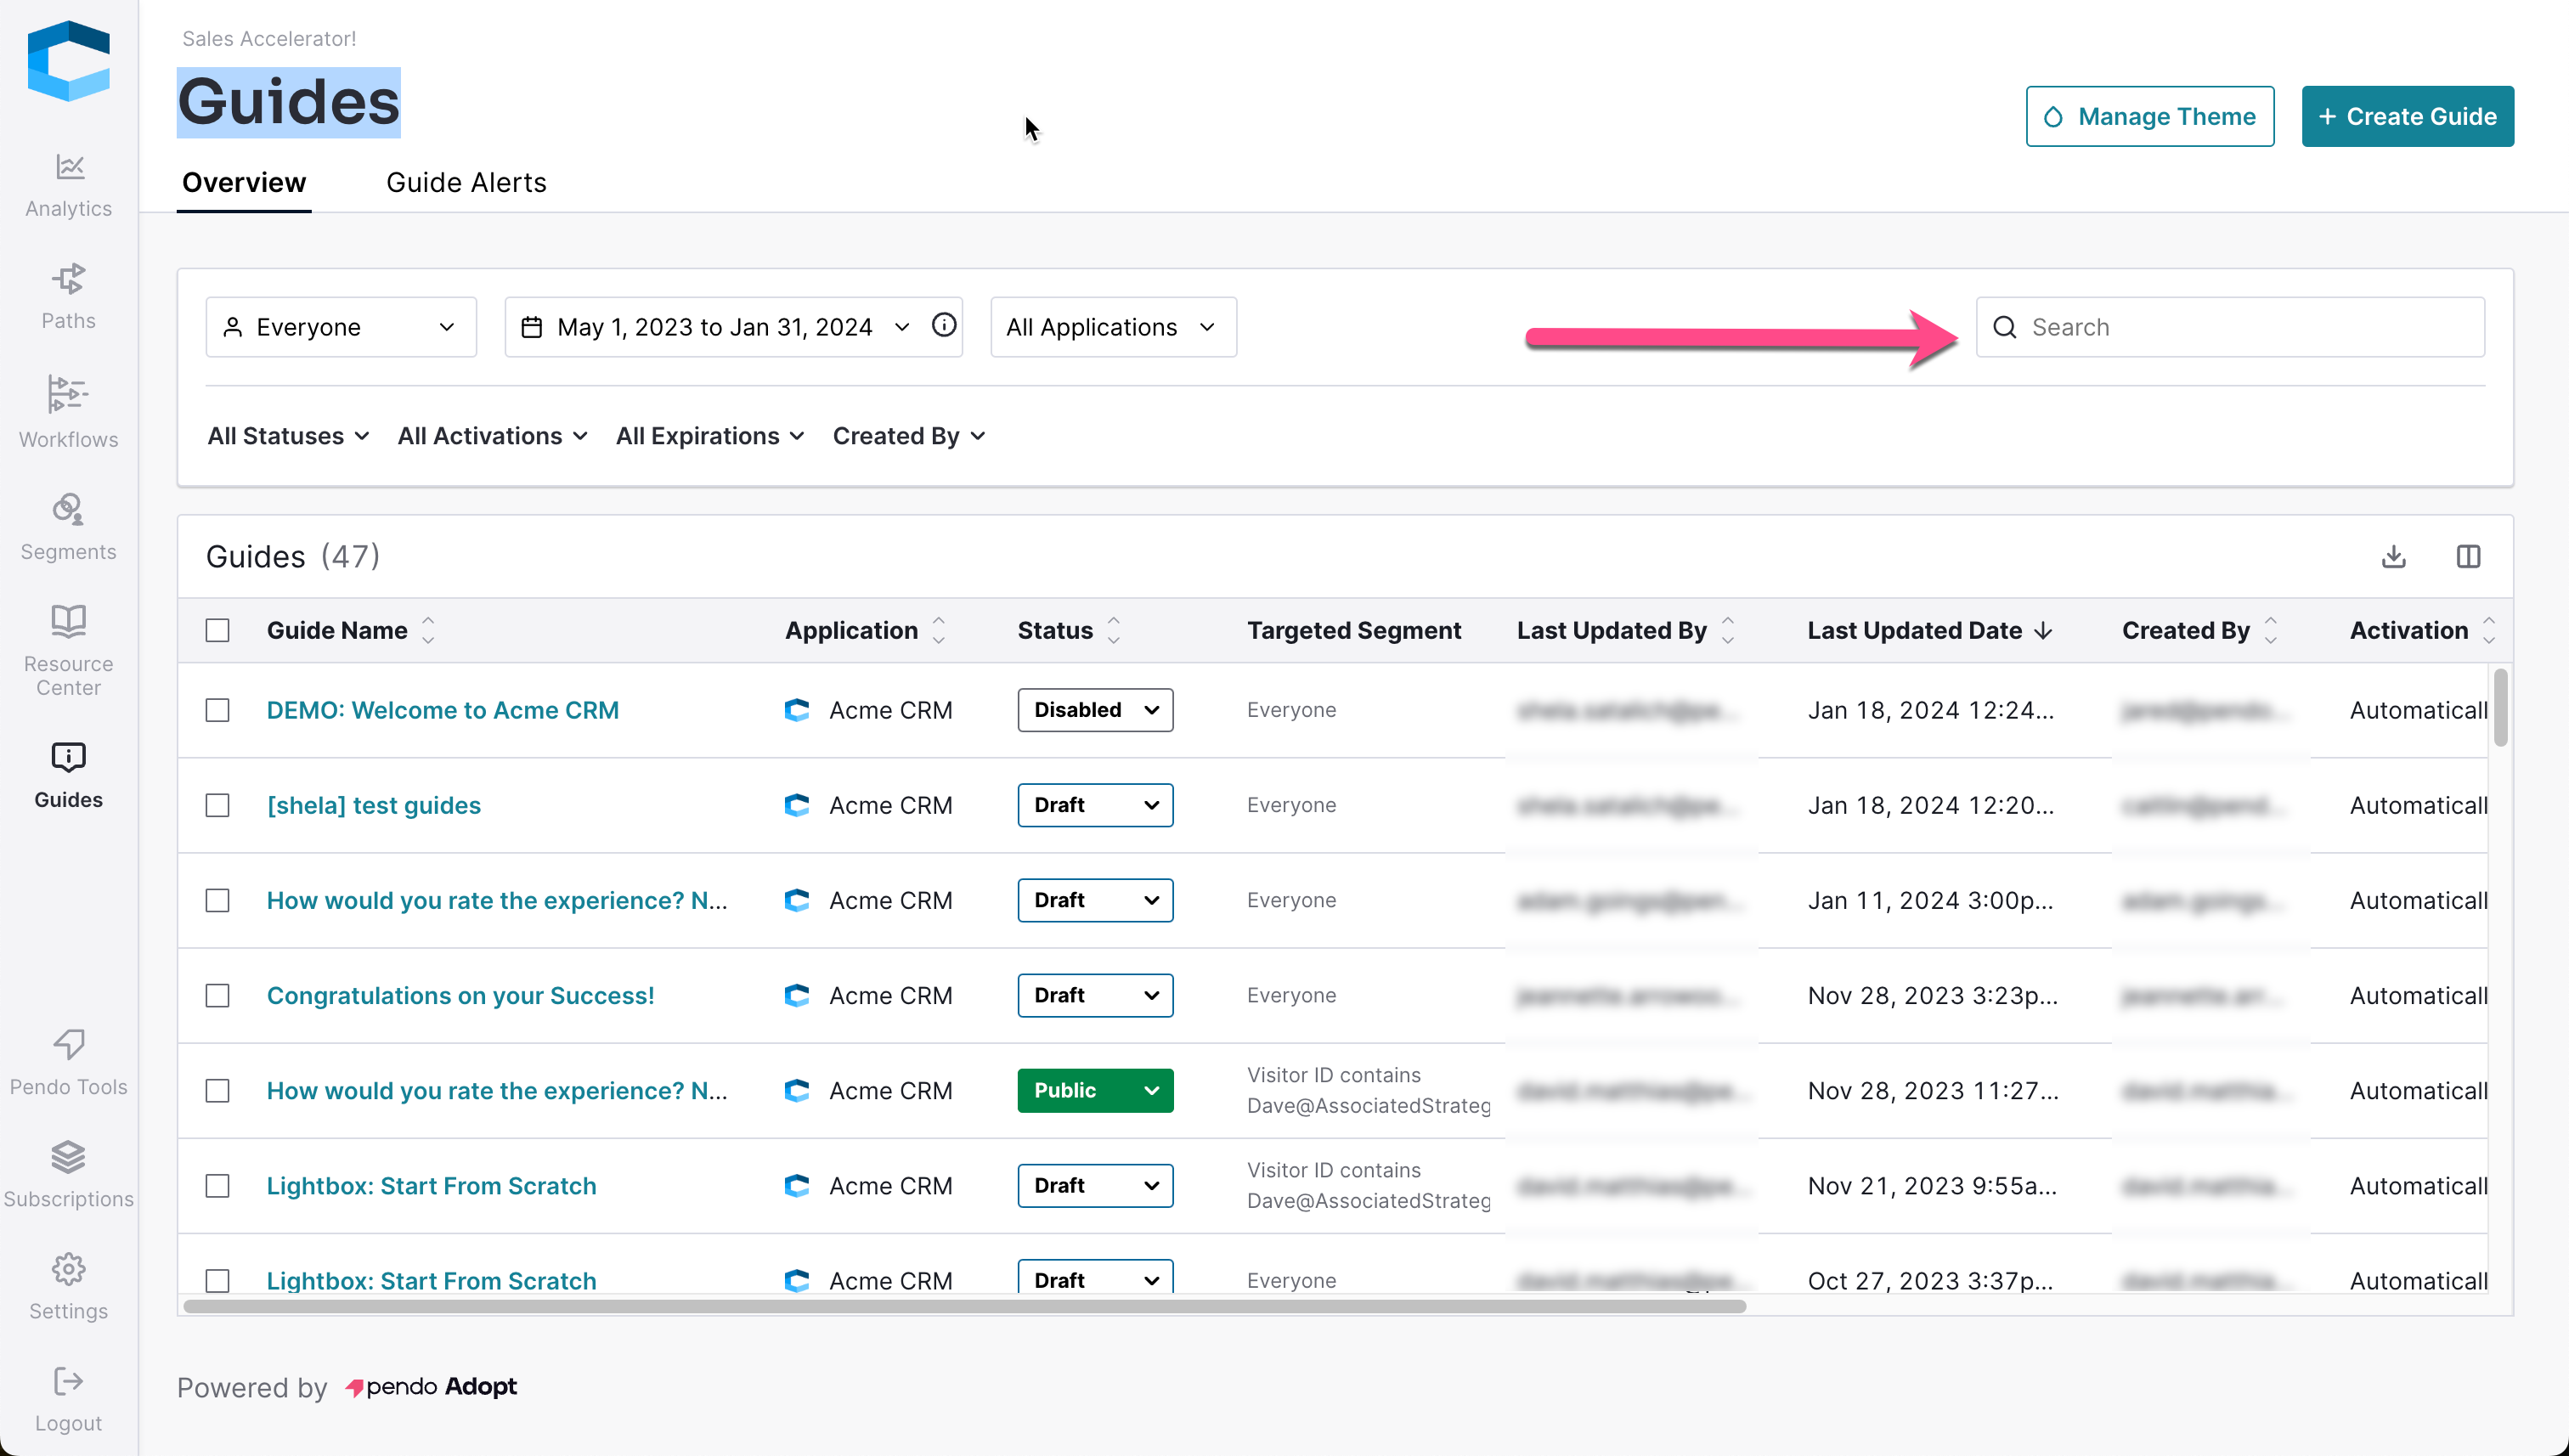
Task: Open Pendo Tools
Action: pyautogui.click(x=68, y=1063)
